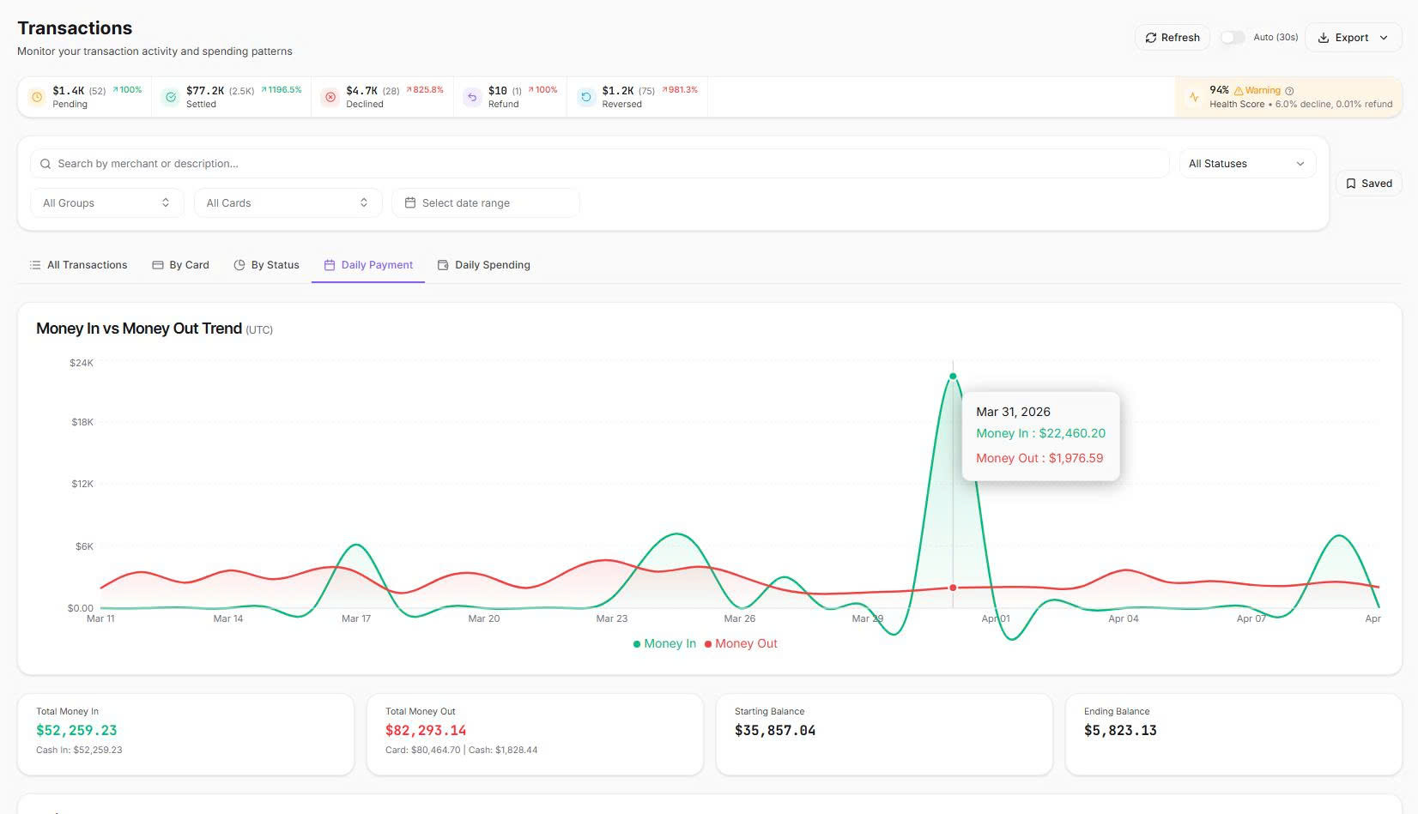Toggle the Money In legend series
The image size is (1418, 814).
(x=664, y=643)
